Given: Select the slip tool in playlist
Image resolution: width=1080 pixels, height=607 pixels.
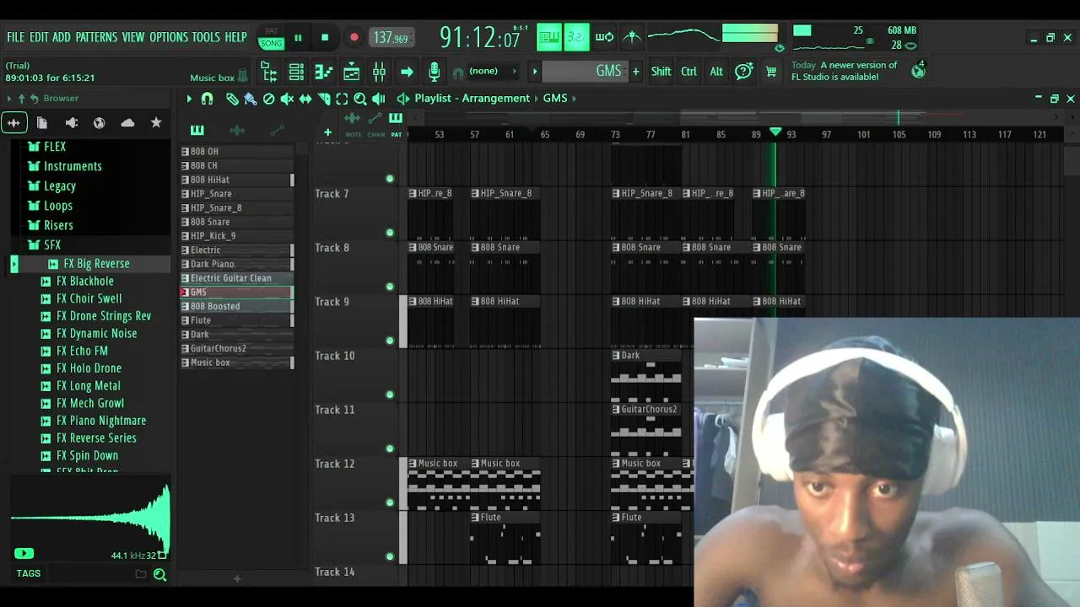Looking at the screenshot, I should (305, 99).
